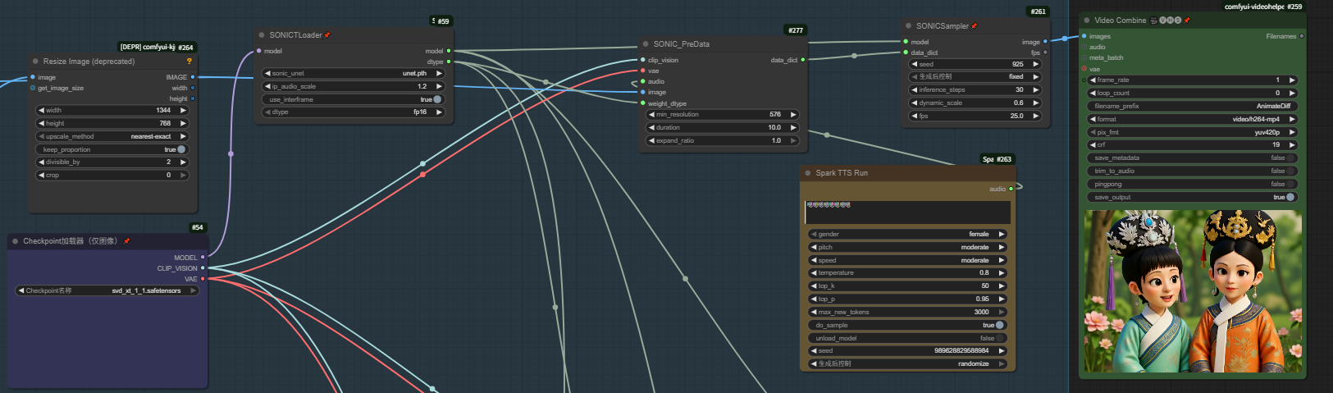
Task: Open upscale_method dropdown showing nearest-exact
Action: (x=112, y=136)
